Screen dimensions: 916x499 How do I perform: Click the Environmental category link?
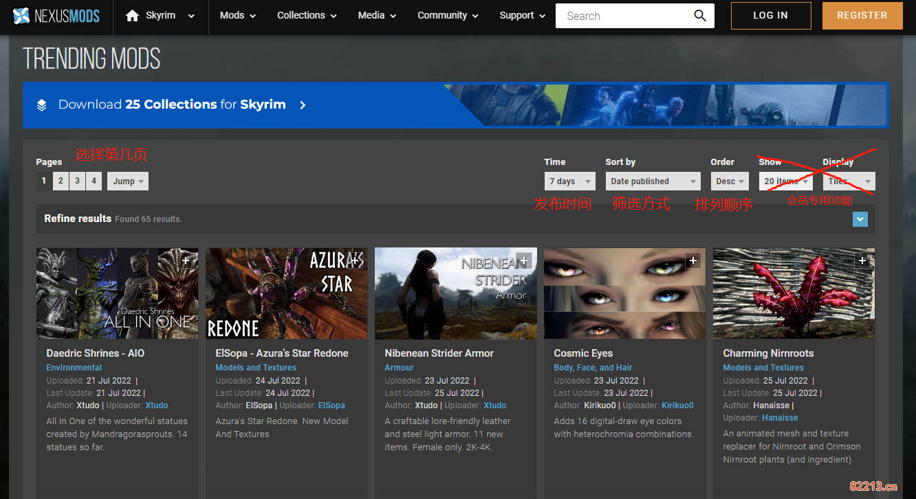click(x=74, y=368)
